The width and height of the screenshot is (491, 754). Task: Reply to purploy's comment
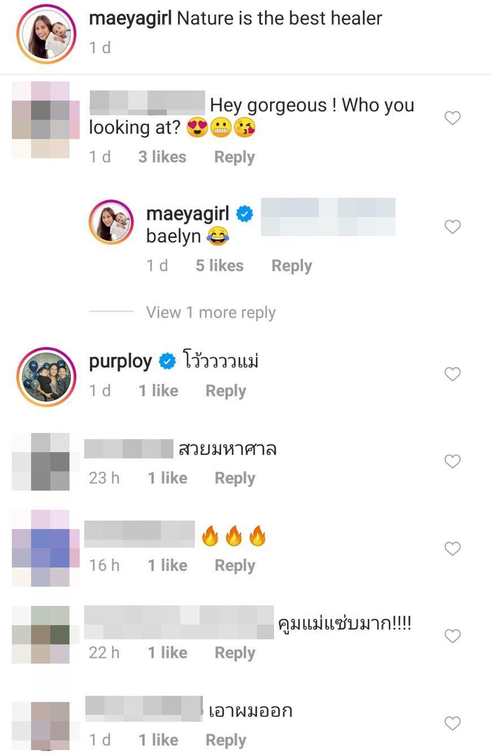click(225, 391)
